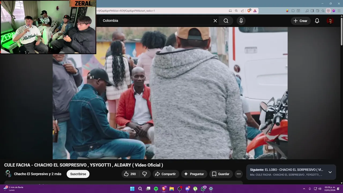Open the Settings gear taskbar icon

[x=211, y=189]
